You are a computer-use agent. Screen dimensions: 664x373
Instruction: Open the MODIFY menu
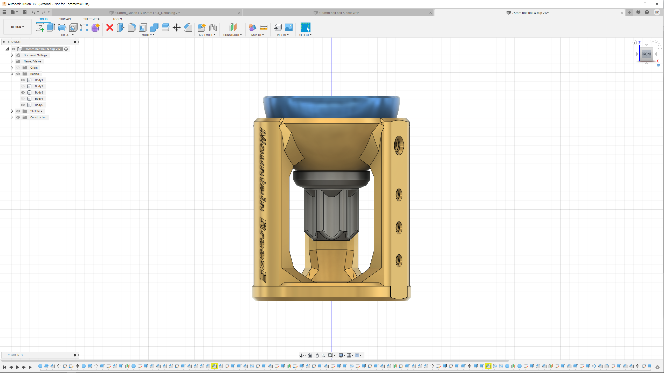pos(148,35)
